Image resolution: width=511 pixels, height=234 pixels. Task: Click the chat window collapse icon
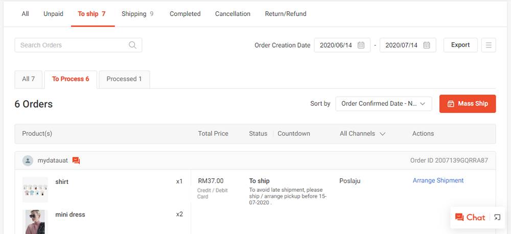[x=497, y=217]
